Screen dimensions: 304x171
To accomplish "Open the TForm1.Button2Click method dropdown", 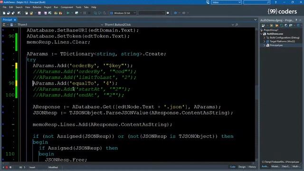I will (x=233, y=25).
